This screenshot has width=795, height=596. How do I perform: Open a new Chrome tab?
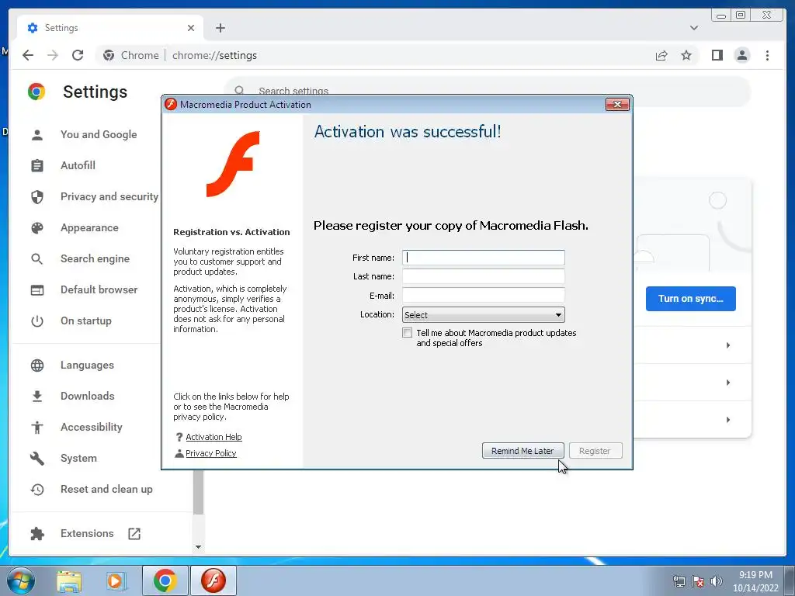pyautogui.click(x=220, y=28)
